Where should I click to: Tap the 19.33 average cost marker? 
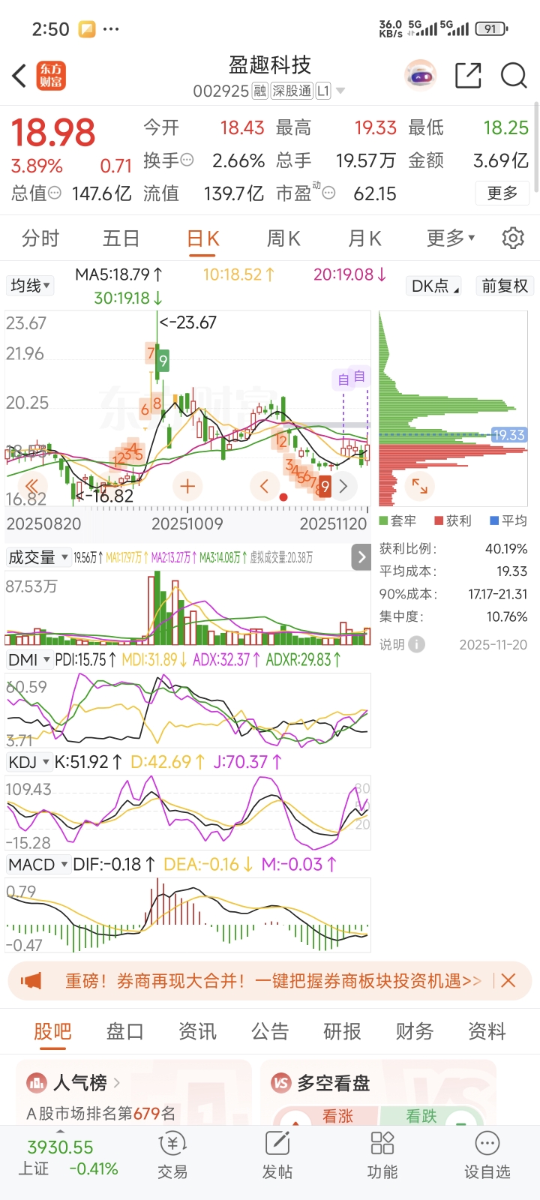(508, 435)
